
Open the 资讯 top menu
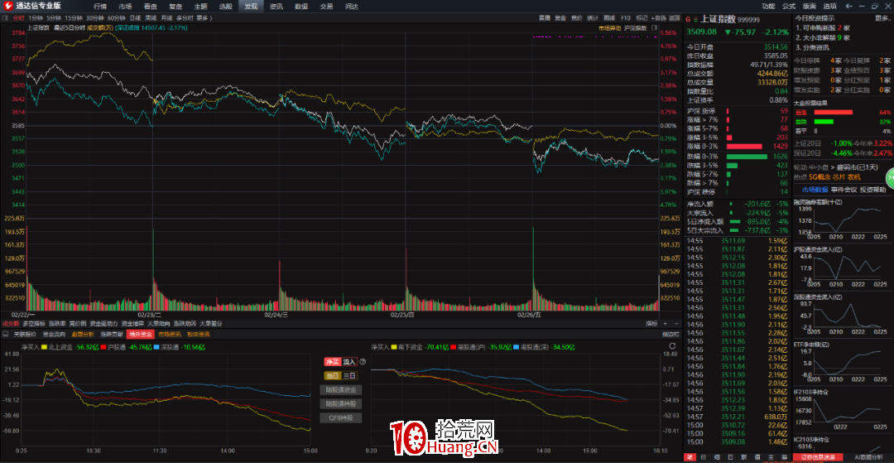click(276, 7)
